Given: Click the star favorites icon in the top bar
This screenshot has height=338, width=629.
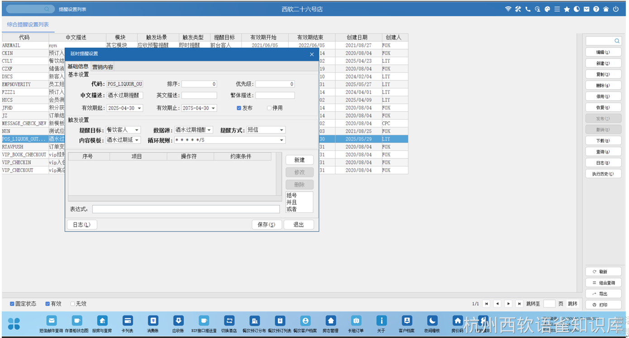Looking at the screenshot, I should pyautogui.click(x=567, y=9).
